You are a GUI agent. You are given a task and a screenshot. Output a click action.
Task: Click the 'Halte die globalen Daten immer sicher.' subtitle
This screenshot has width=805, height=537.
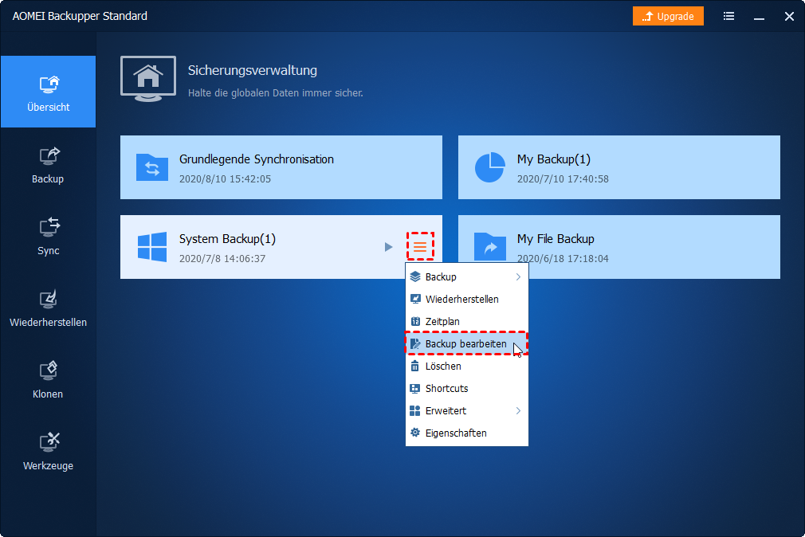click(275, 93)
